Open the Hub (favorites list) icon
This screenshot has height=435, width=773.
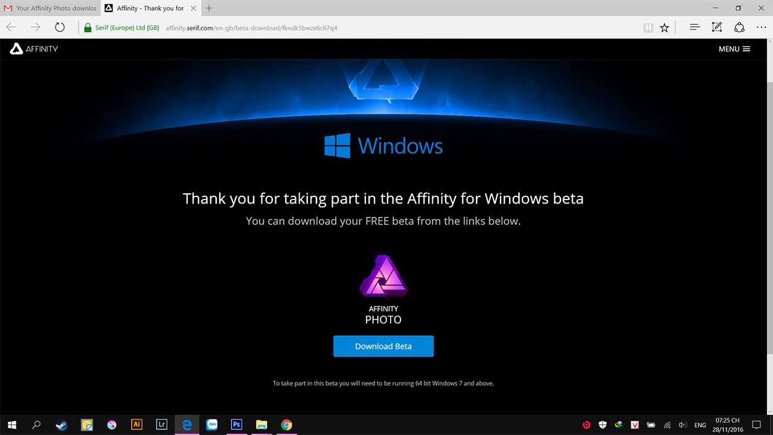click(694, 27)
